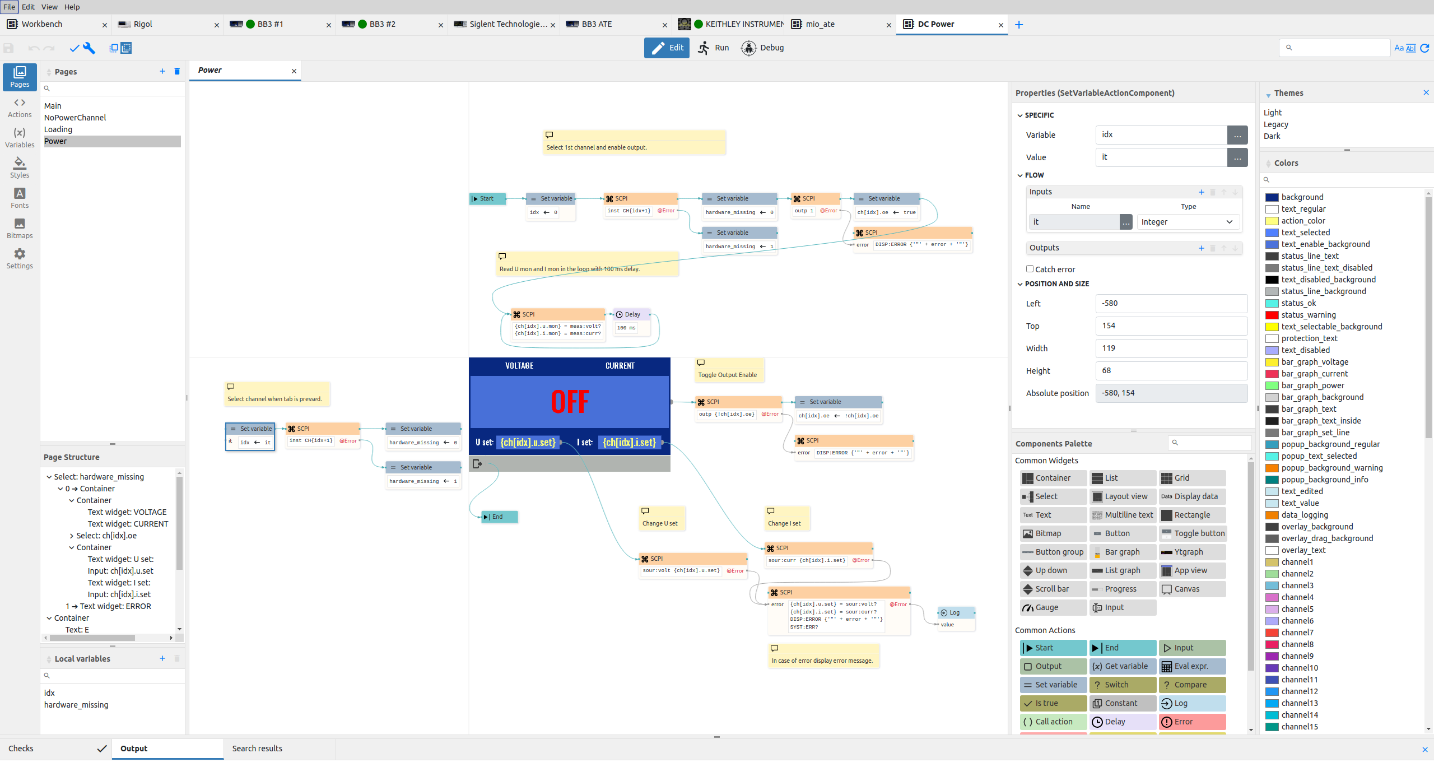This screenshot has width=1434, height=767.
Task: Click the background color swatch
Action: [x=1272, y=197]
